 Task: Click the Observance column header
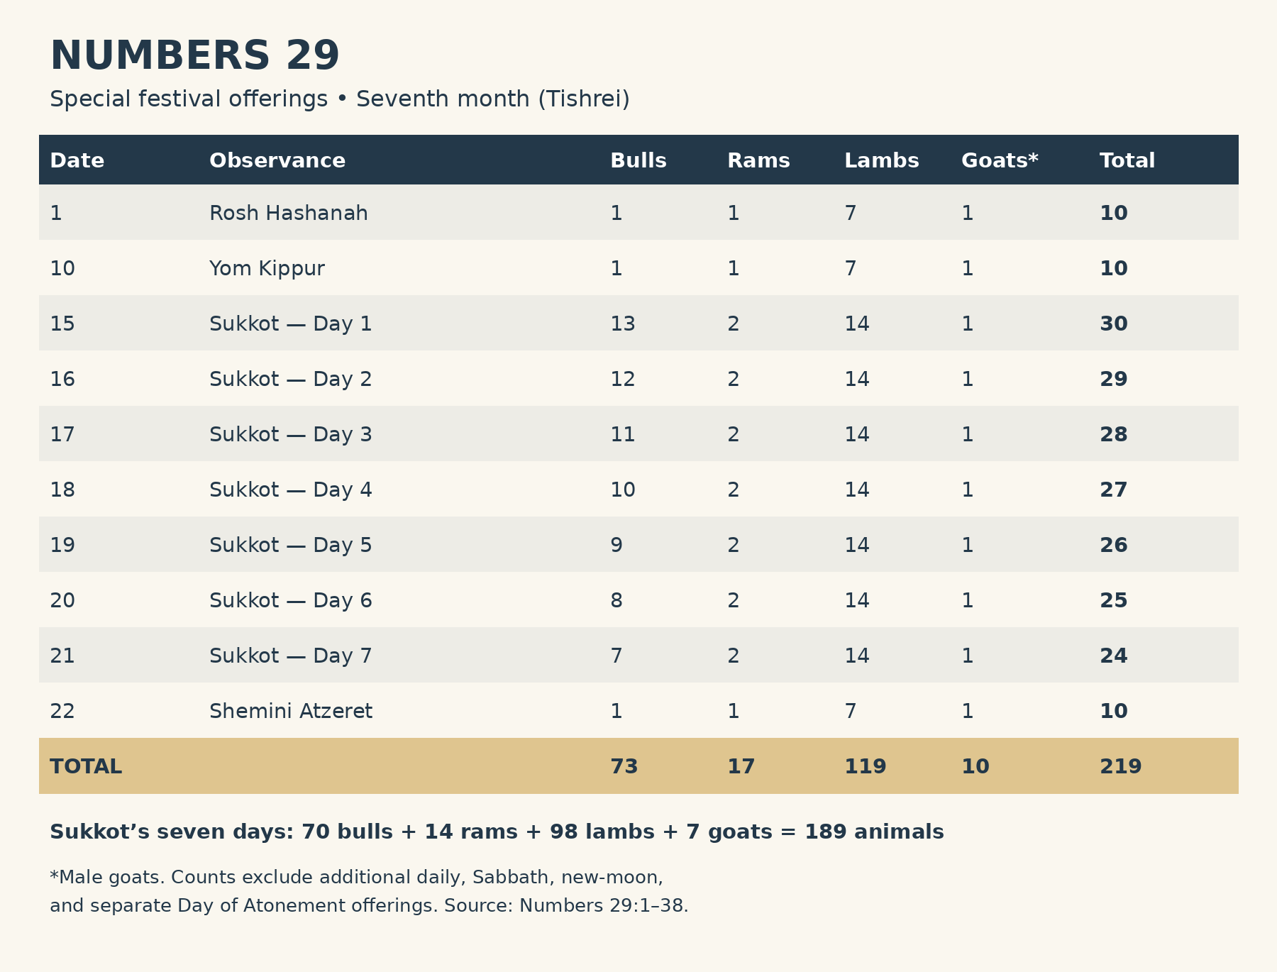[277, 160]
